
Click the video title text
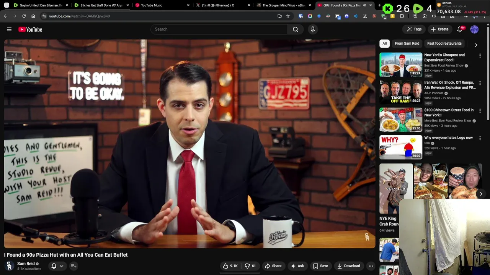pos(66,255)
